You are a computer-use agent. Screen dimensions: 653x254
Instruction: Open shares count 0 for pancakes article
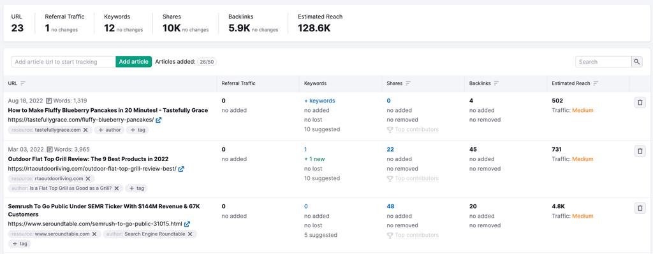coord(388,101)
